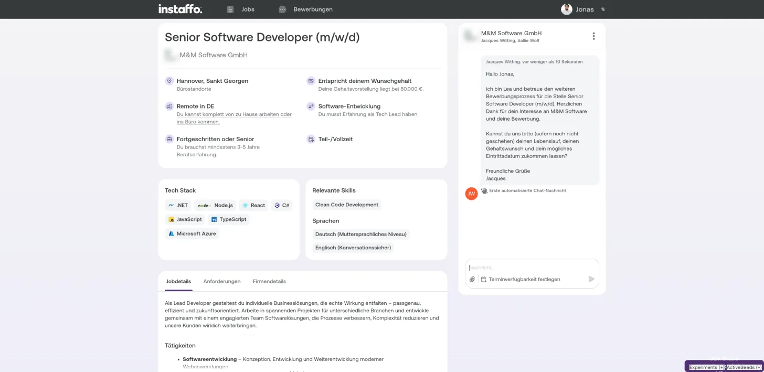Image resolution: width=764 pixels, height=372 pixels.
Task: Click the small tag icon beside Jonas
Action: click(603, 9)
